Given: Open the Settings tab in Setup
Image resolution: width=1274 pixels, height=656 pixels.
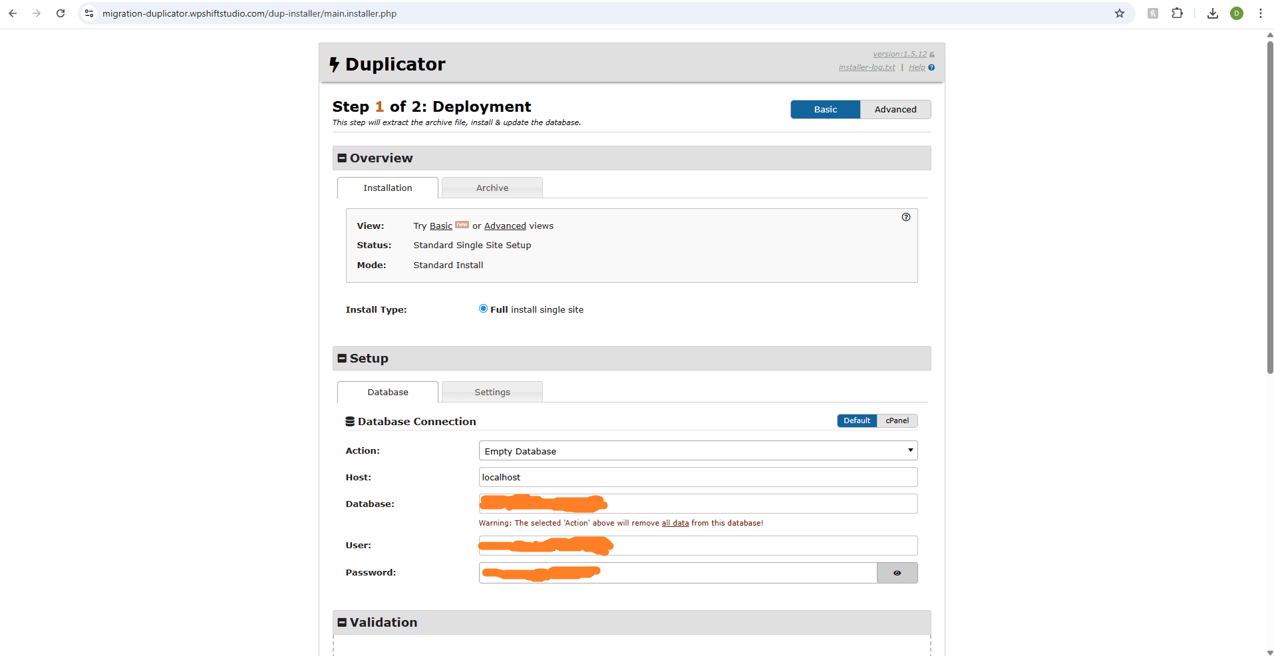Looking at the screenshot, I should point(492,392).
